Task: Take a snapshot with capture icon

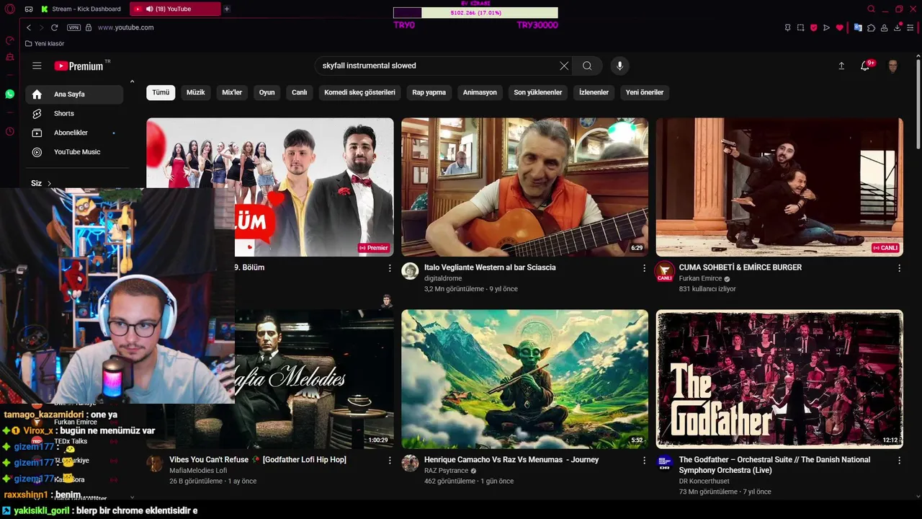Action: [x=800, y=27]
